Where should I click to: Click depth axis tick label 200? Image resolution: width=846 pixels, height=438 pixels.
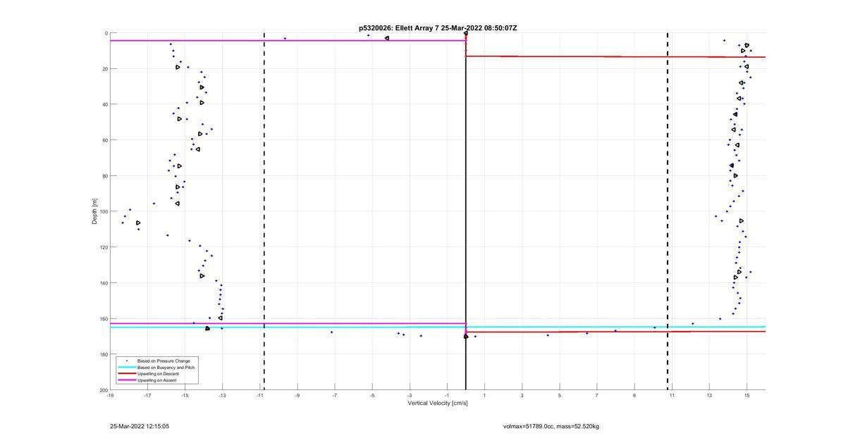click(103, 390)
